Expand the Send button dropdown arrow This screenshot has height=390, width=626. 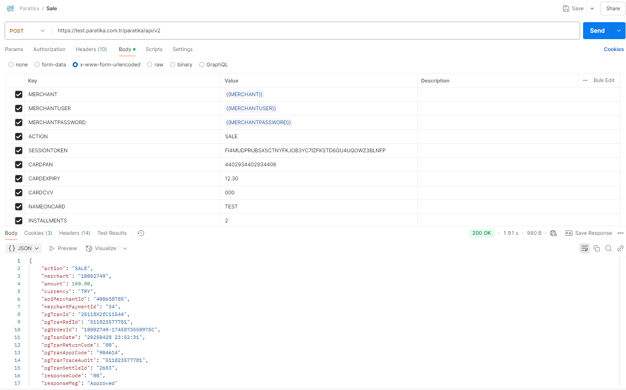coord(618,31)
